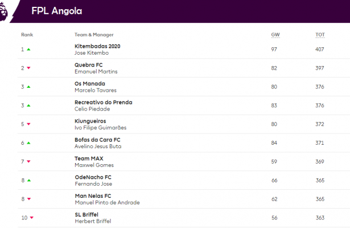Click the green up arrow beside Bofas da Cara FC
Viewport: 350px width, 228px height.
[x=28, y=142]
